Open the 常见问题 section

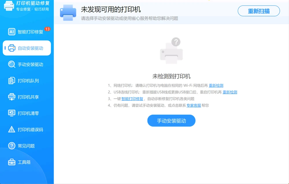pos(27,146)
